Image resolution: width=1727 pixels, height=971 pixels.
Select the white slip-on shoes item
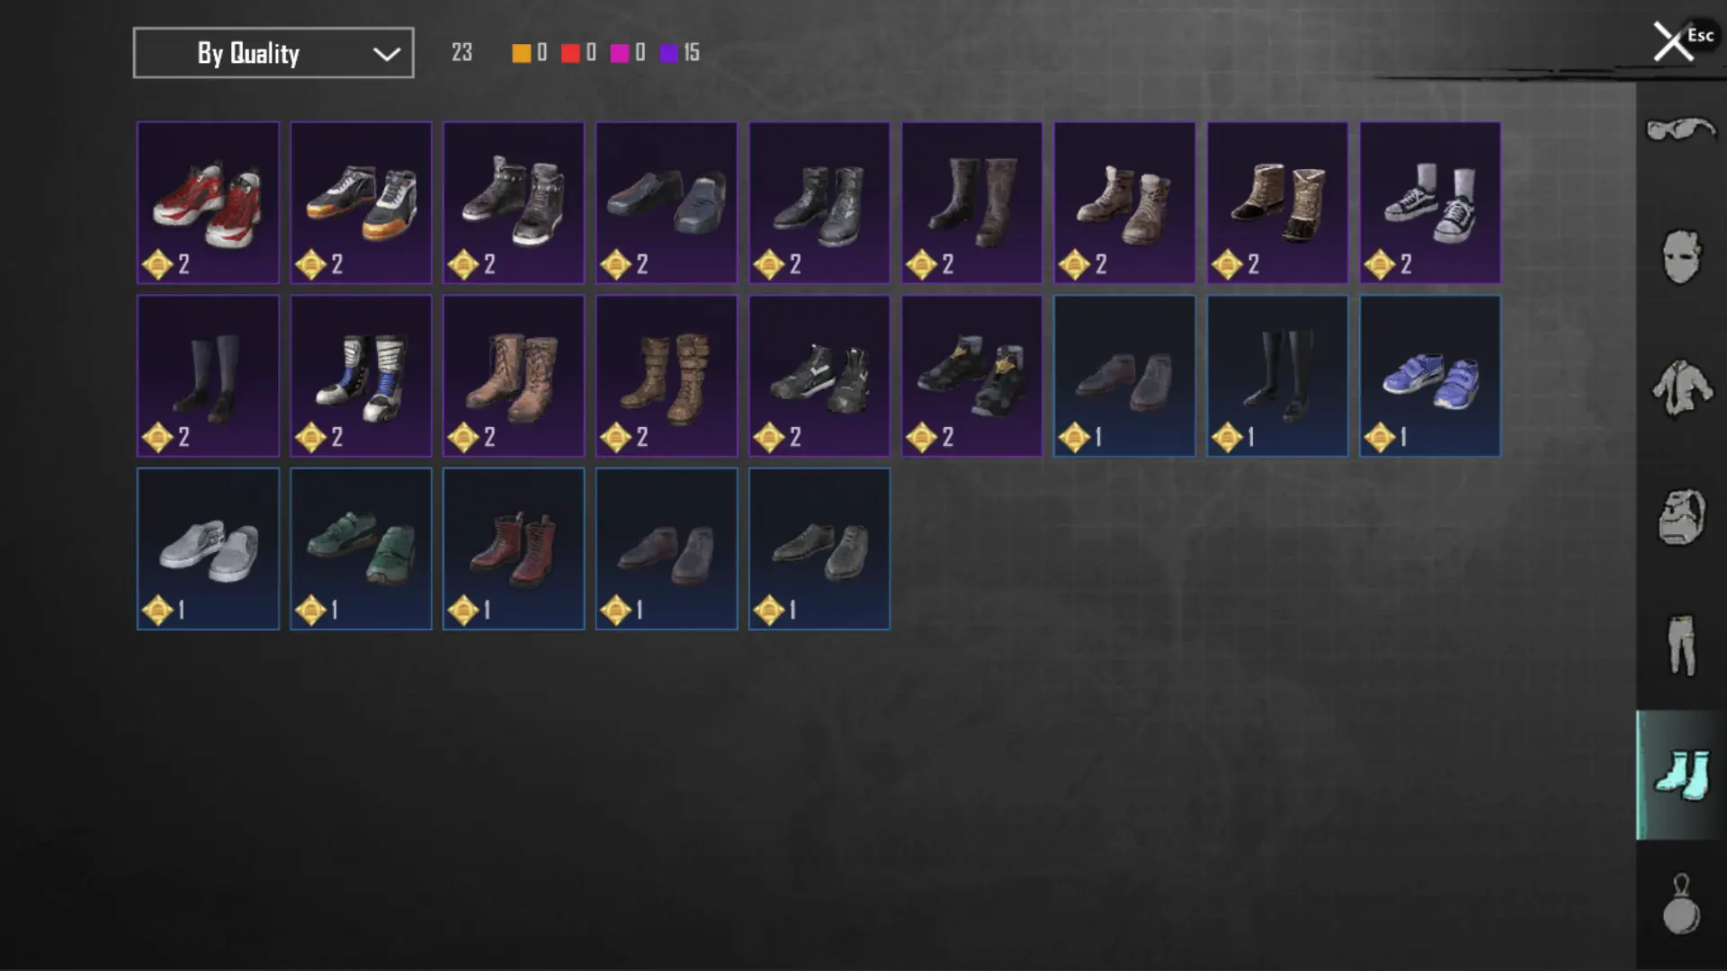coord(208,548)
